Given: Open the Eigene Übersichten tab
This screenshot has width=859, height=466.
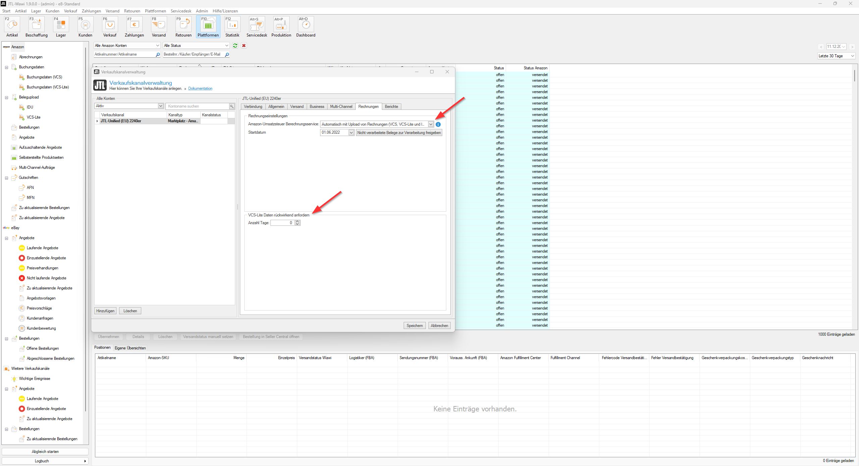Looking at the screenshot, I should click(x=130, y=348).
